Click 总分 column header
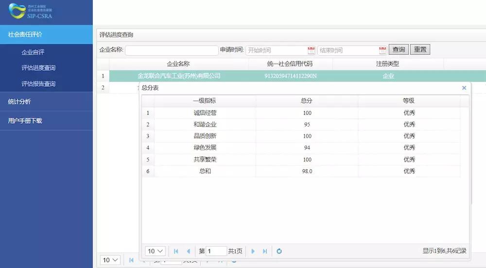486x268 pixels. coord(307,101)
